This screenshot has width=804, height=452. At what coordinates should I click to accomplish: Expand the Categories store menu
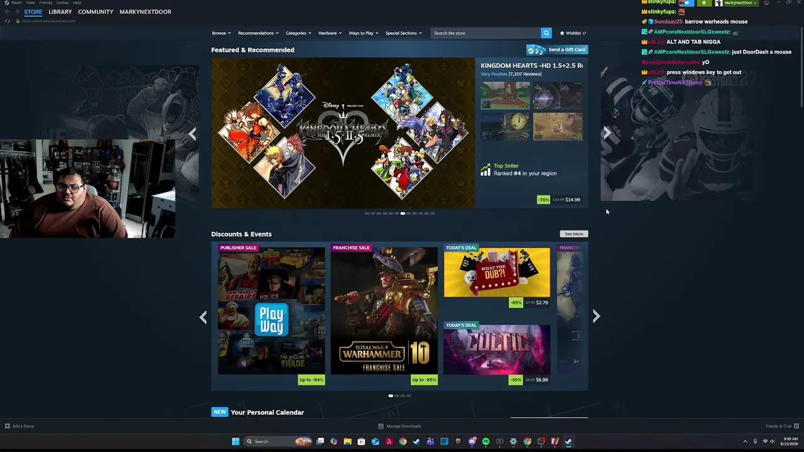click(x=298, y=33)
